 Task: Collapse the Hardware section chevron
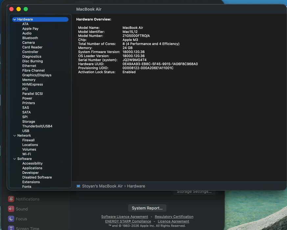pos(15,19)
